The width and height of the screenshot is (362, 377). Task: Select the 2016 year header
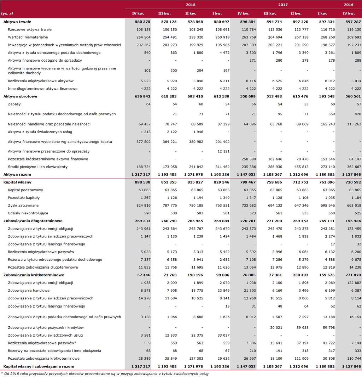[349, 5]
